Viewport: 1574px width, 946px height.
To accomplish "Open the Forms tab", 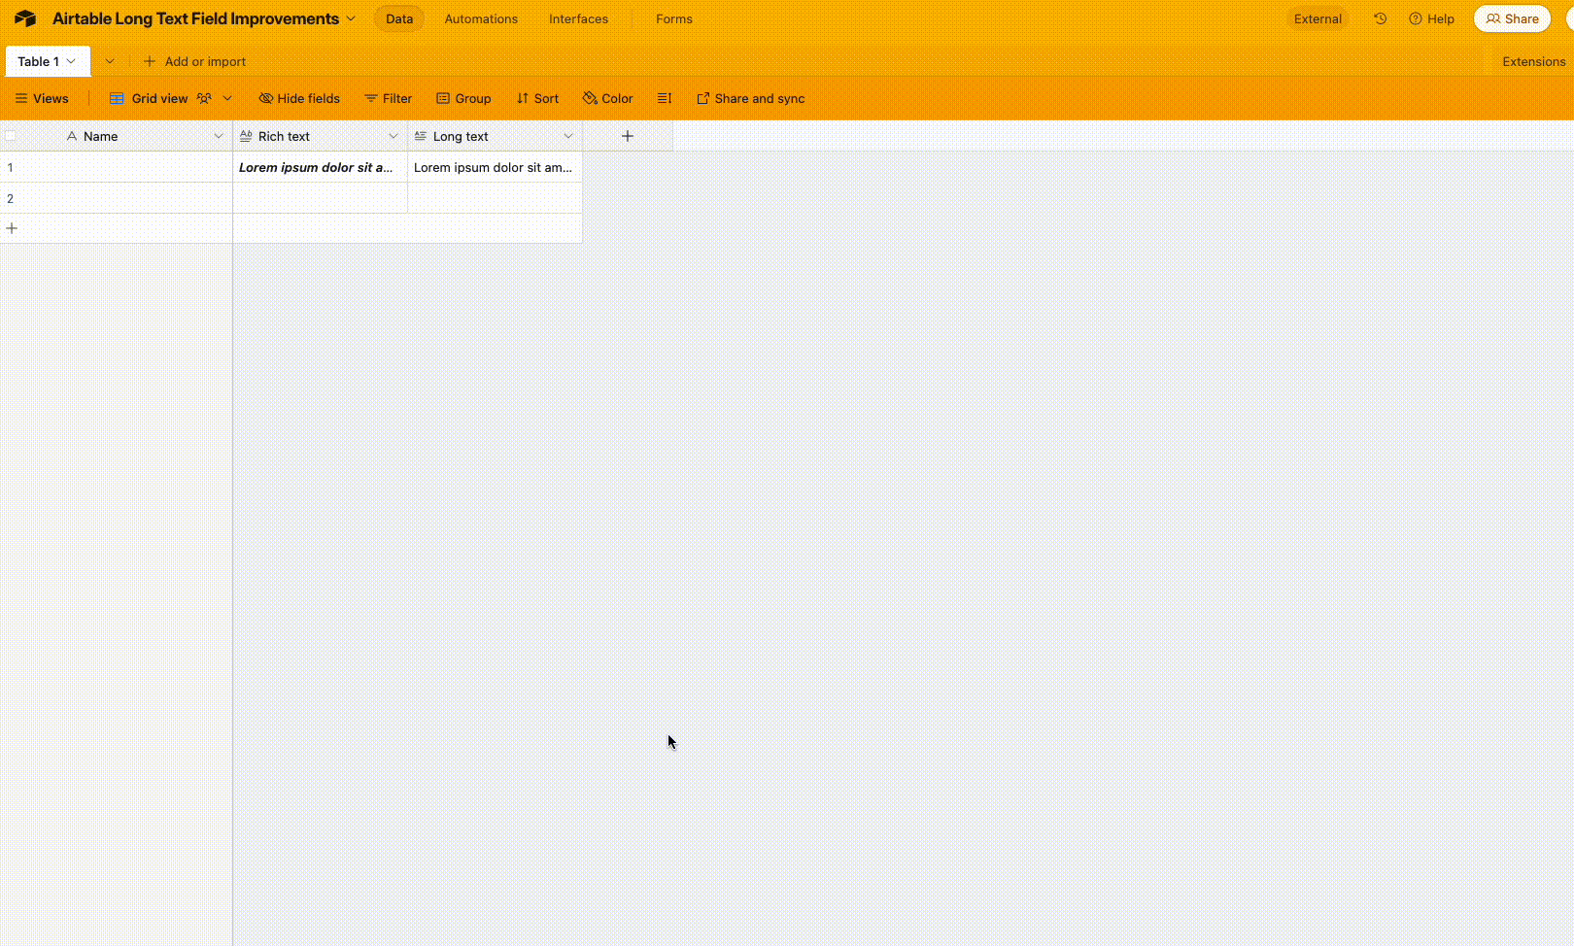I will [674, 18].
